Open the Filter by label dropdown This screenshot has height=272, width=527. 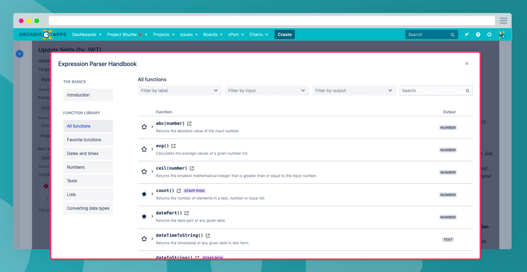[180, 90]
